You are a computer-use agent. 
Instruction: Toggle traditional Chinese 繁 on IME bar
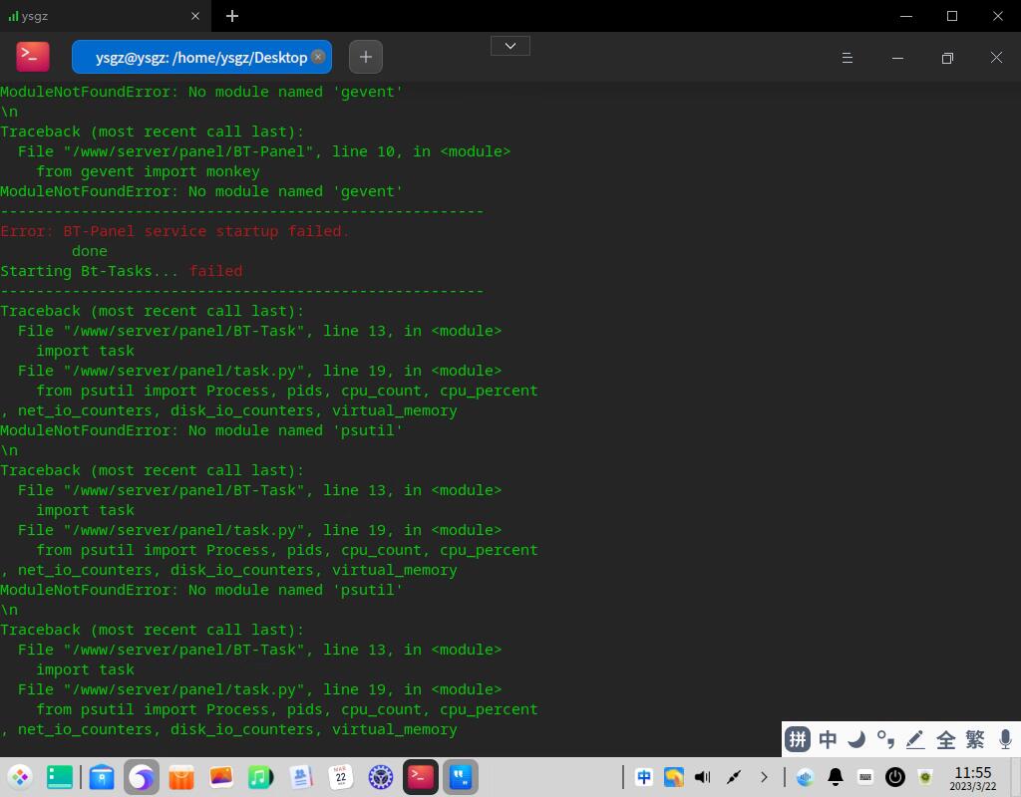coord(975,739)
